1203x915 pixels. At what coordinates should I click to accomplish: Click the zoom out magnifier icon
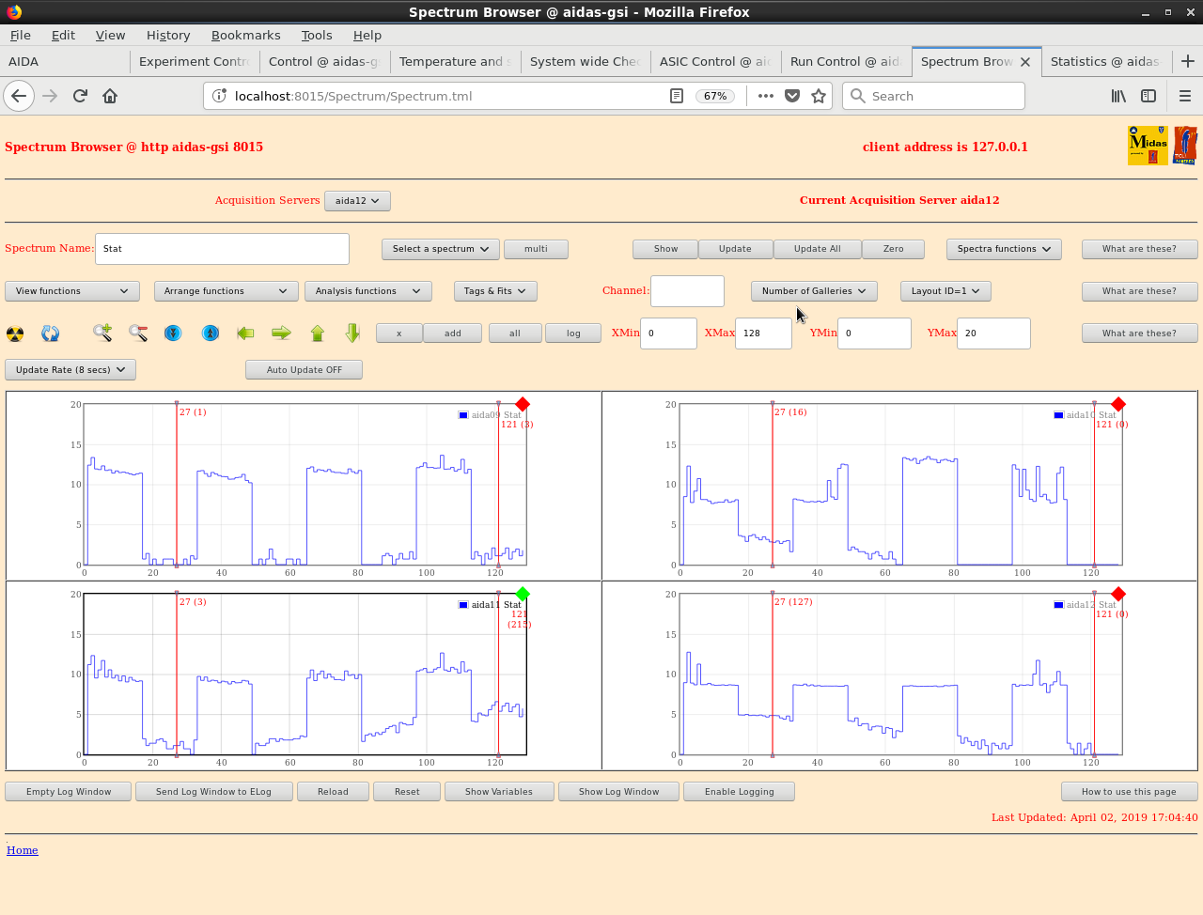[138, 333]
